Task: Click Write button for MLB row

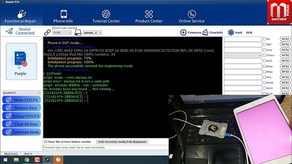Action: [285, 77]
